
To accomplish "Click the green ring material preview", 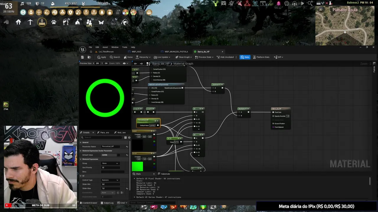I will click(105, 98).
